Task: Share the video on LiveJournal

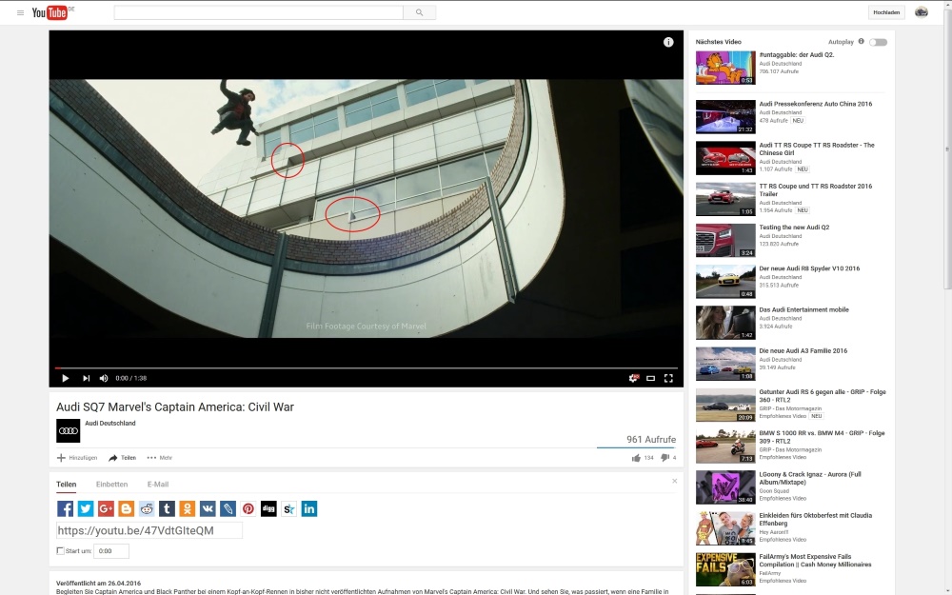Action: 228,508
